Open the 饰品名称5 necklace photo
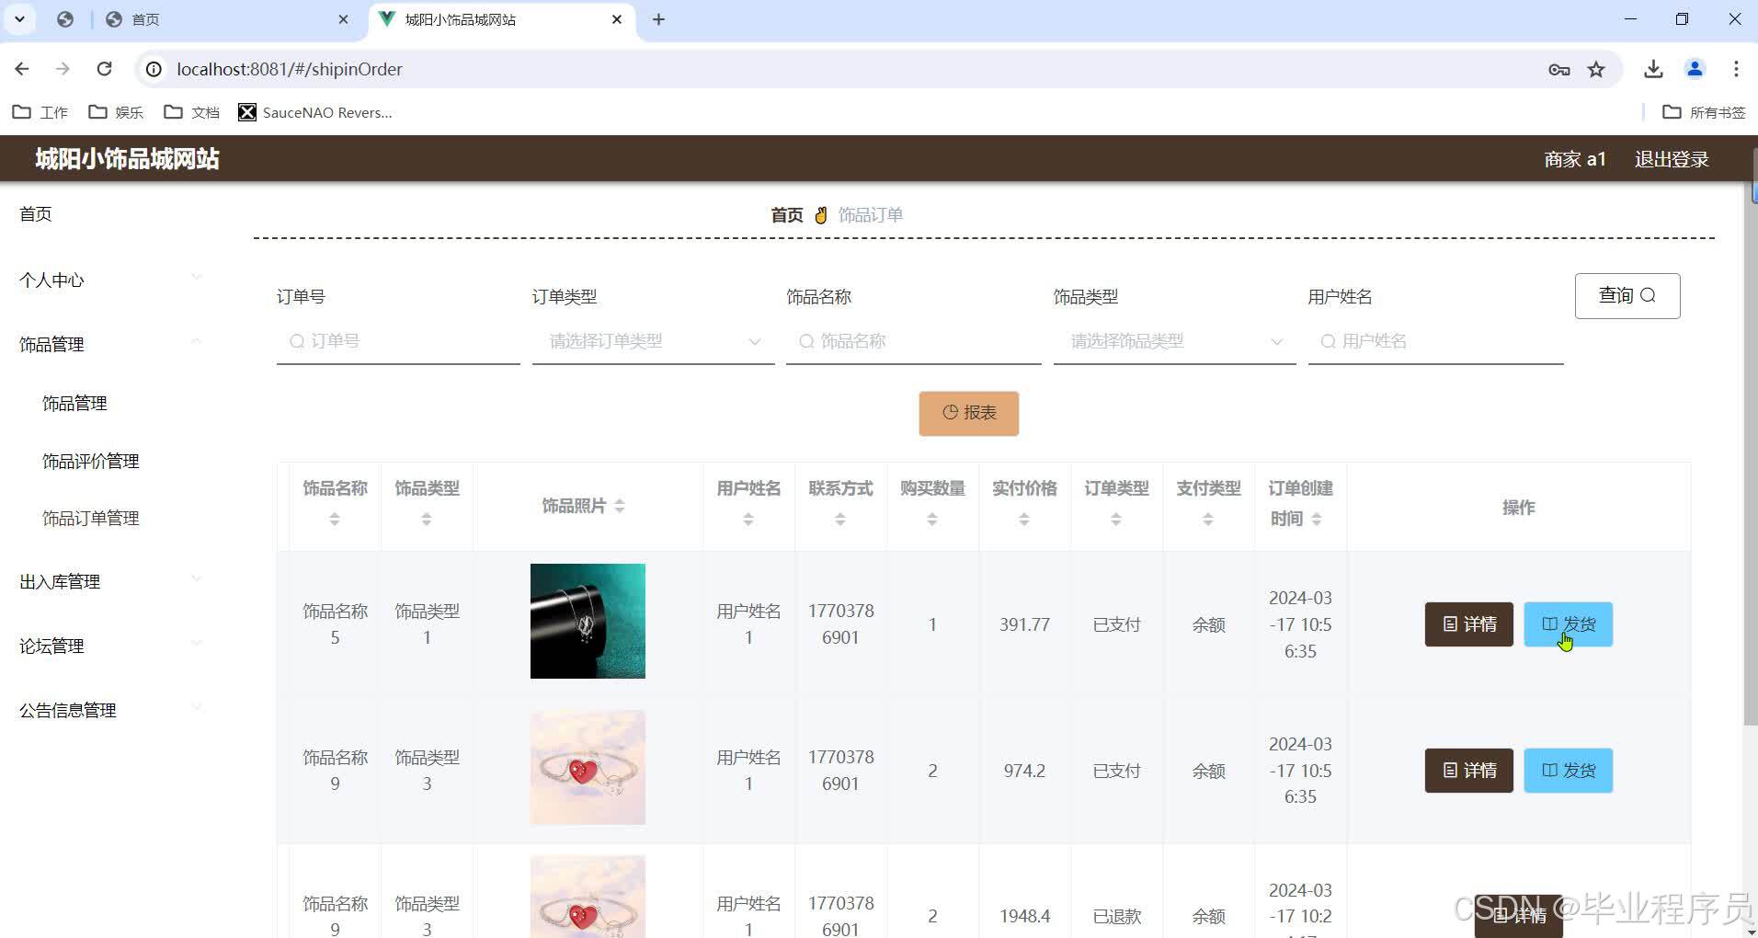1758x938 pixels. (588, 621)
